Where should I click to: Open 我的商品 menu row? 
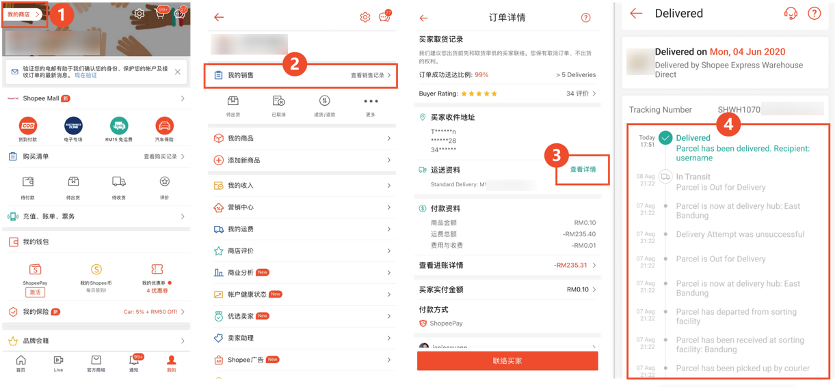pos(302,139)
